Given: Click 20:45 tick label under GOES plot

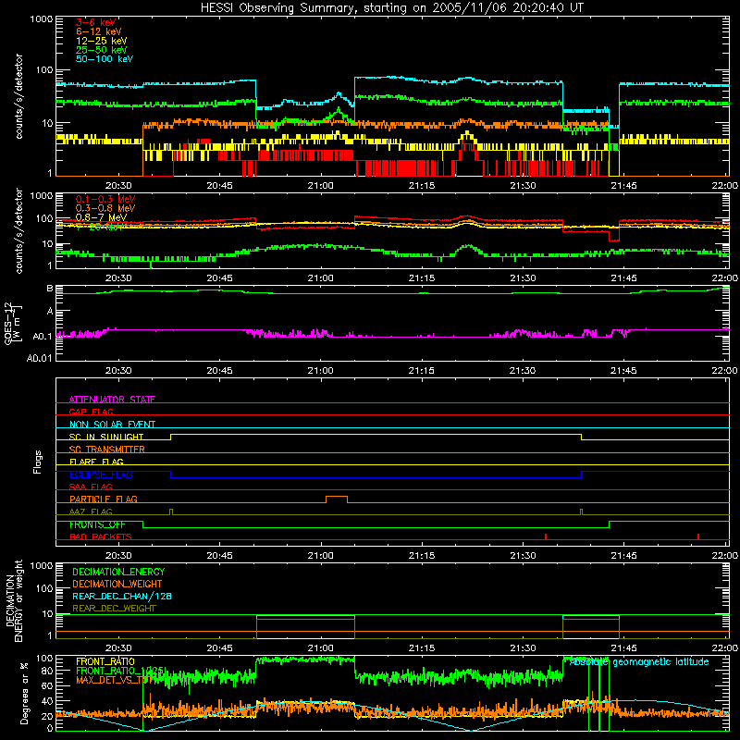Looking at the screenshot, I should click(219, 371).
